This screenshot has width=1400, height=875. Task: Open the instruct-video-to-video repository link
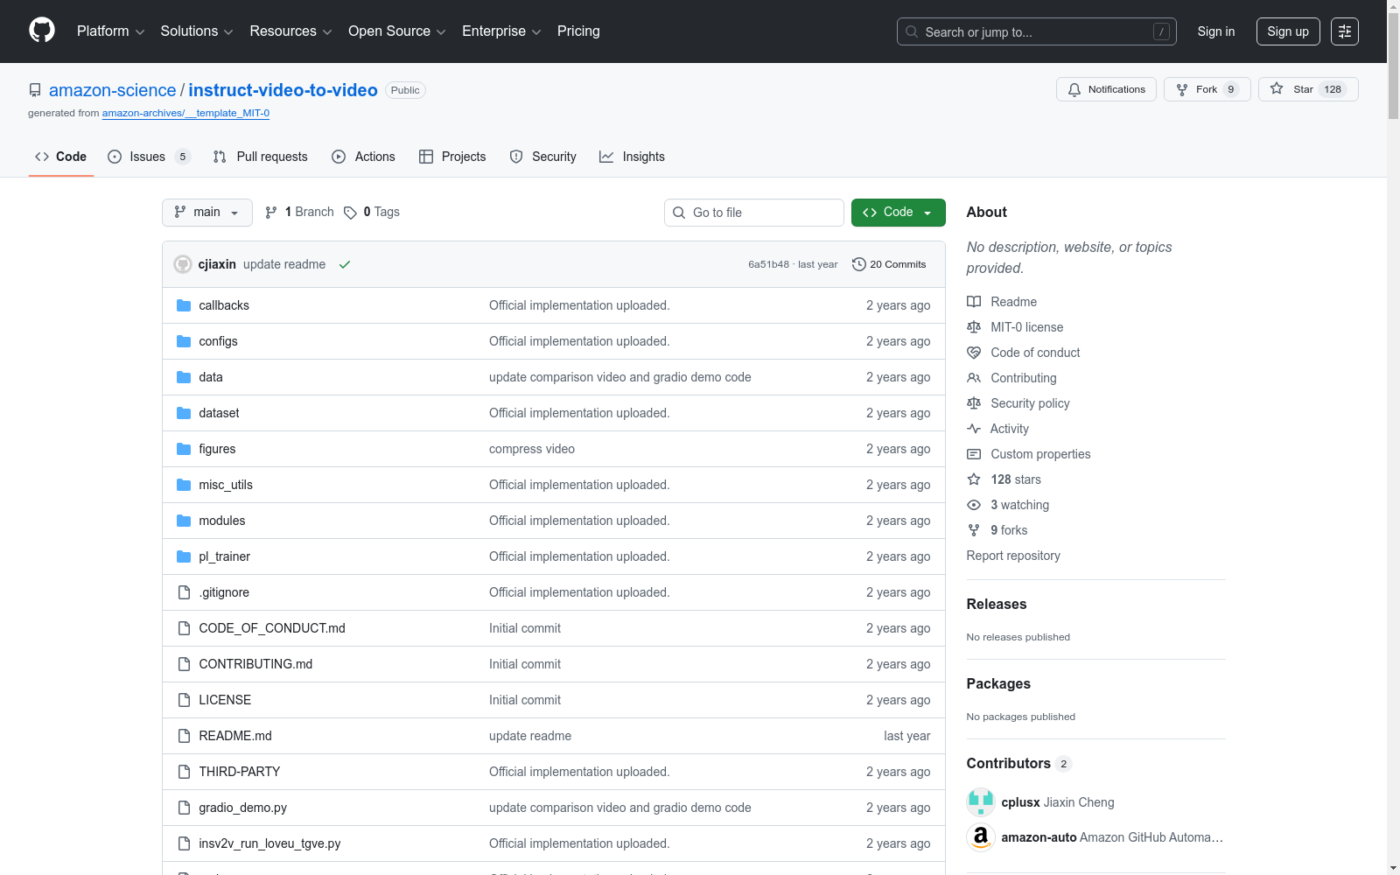pos(283,90)
